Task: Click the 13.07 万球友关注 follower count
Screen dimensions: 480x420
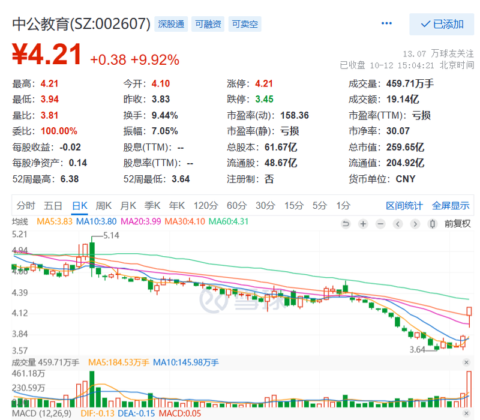Action: click(438, 53)
